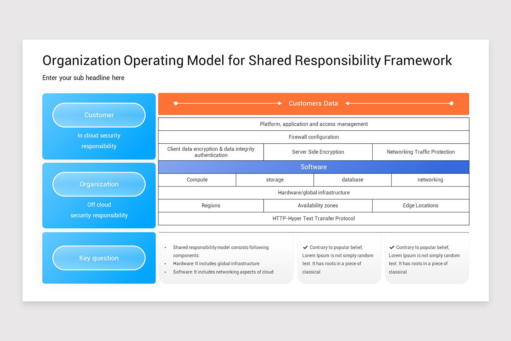The image size is (511, 341).
Task: Click the subheadline placeholder text
Action: [83, 78]
